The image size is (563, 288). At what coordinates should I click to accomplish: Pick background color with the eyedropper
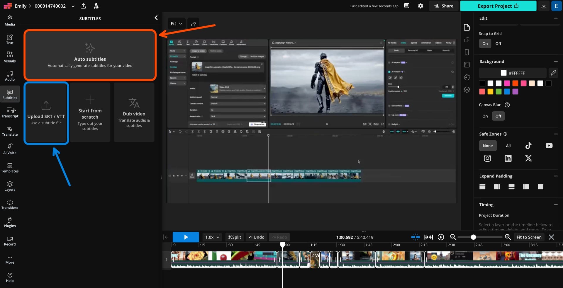(554, 73)
